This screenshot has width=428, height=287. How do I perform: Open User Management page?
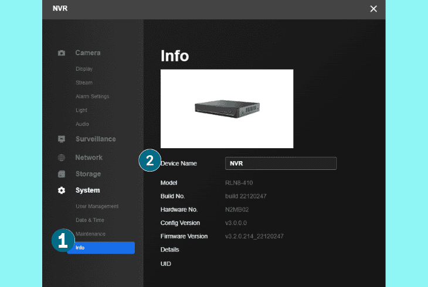coord(97,206)
